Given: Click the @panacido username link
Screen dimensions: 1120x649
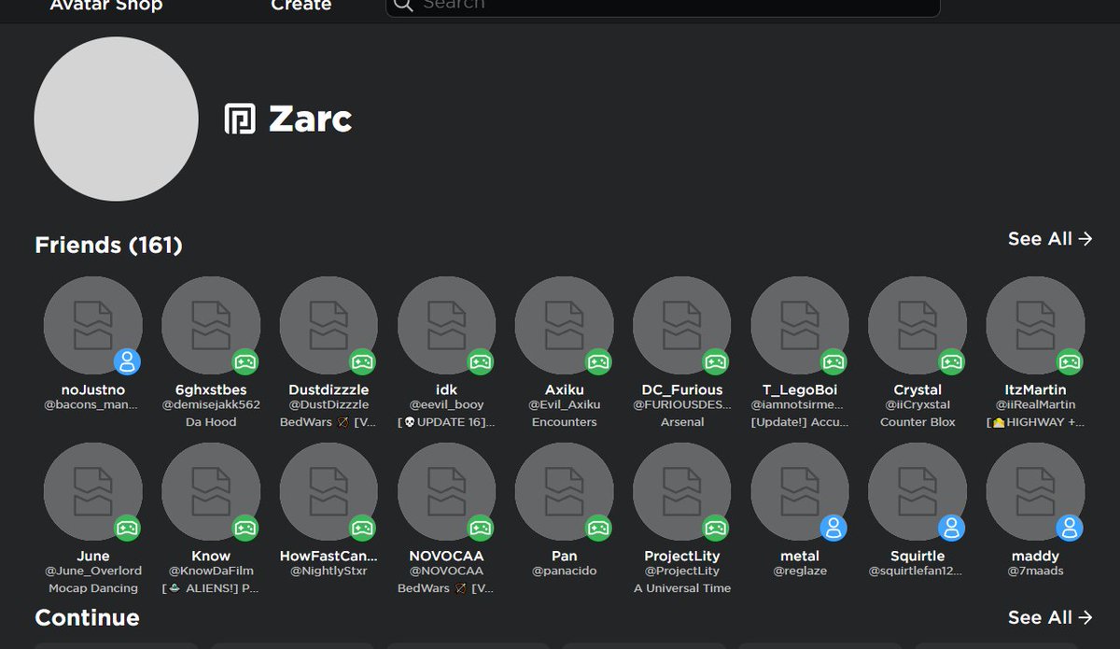Looking at the screenshot, I should click(x=564, y=571).
